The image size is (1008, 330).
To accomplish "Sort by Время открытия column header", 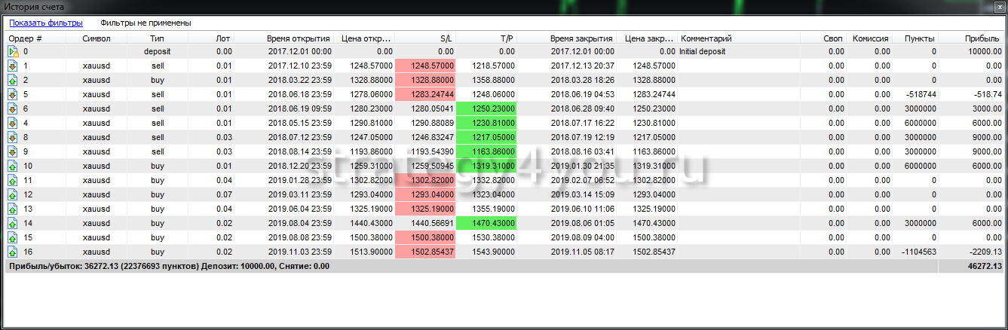I will [298, 38].
